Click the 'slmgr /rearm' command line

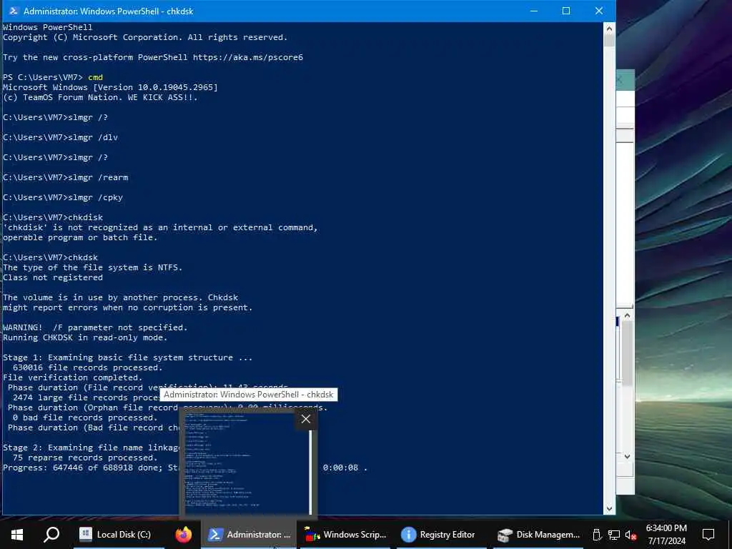click(65, 177)
